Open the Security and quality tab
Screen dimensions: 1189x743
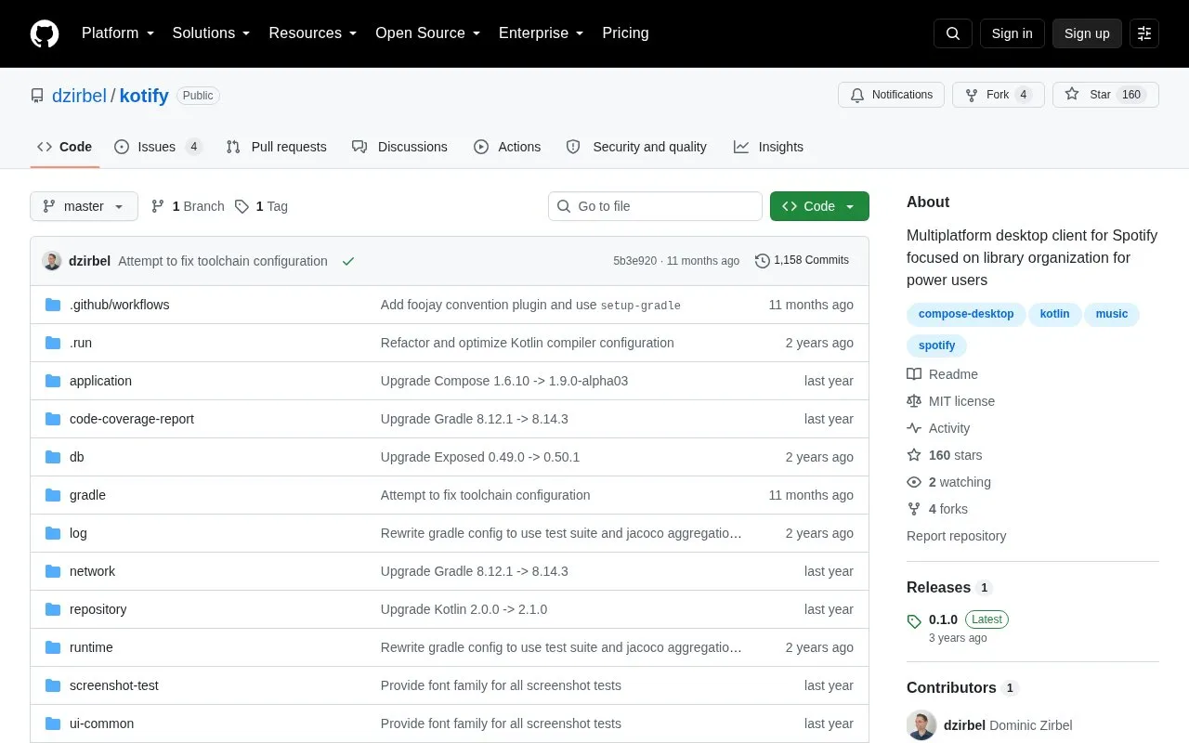[636, 147]
